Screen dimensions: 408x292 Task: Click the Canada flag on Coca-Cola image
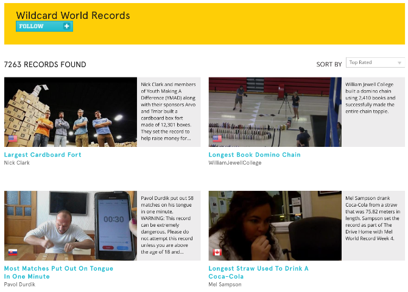217,252
